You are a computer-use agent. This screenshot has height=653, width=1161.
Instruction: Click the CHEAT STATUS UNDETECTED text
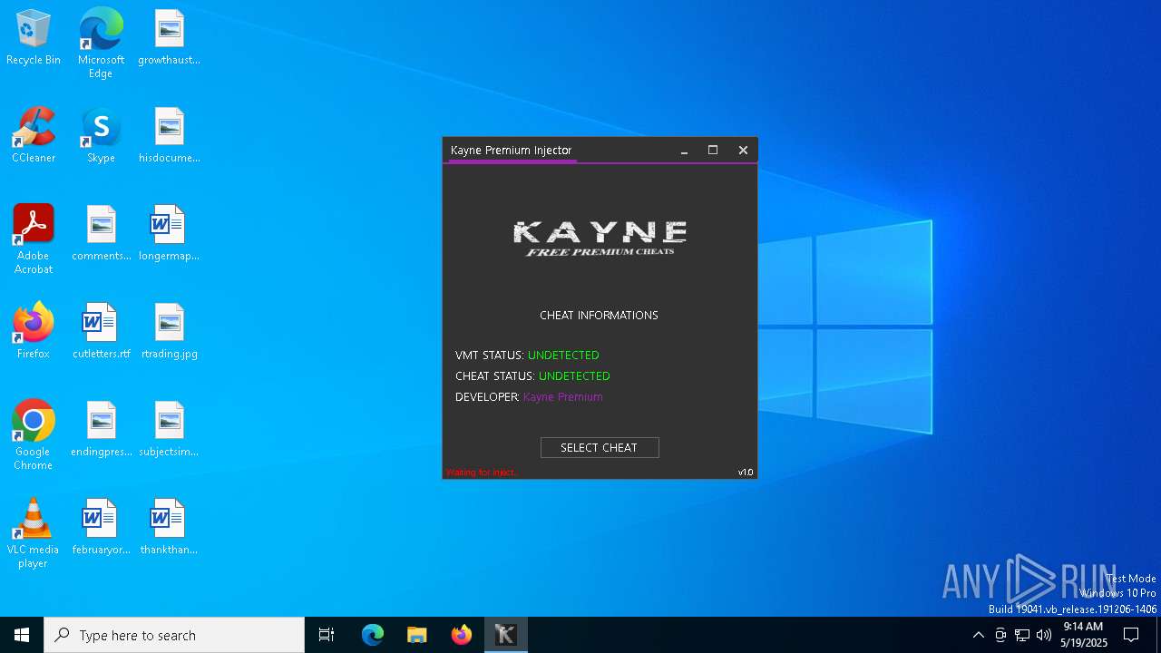(x=532, y=376)
